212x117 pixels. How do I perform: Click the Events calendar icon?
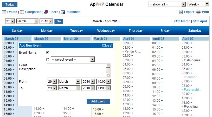tap(4, 12)
